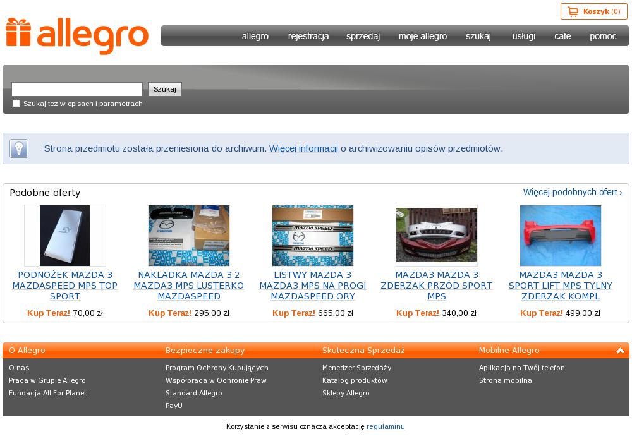
Task: Open NAKLADKA MAZDA 3 2 LUSTERKO offer
Action: pos(188,286)
